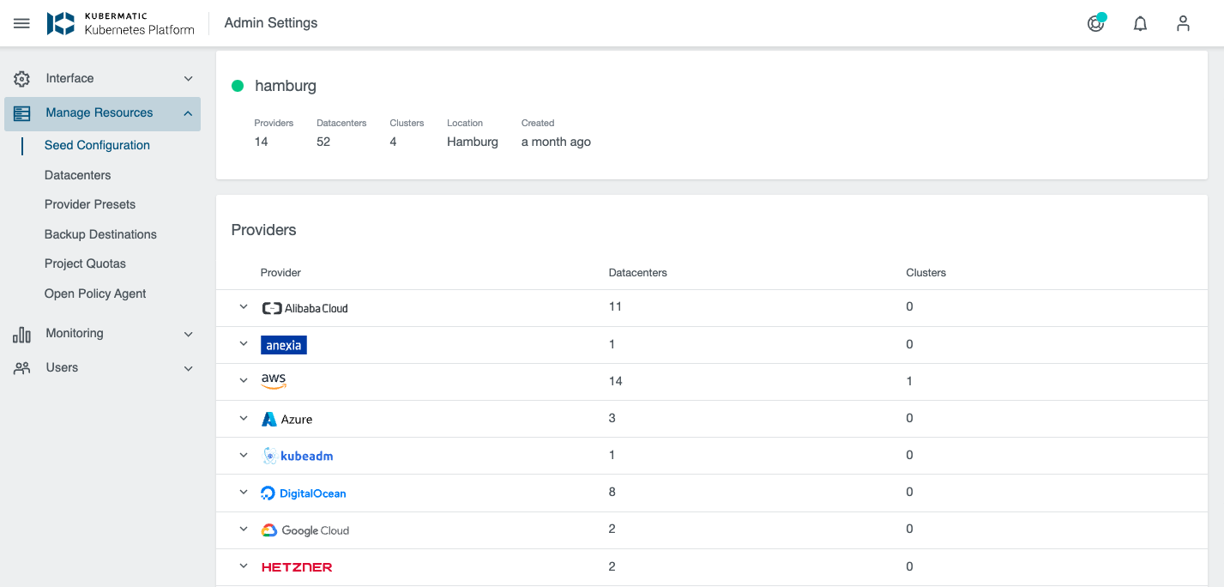
Task: Expand the Alibaba Cloud provider row
Action: click(244, 307)
